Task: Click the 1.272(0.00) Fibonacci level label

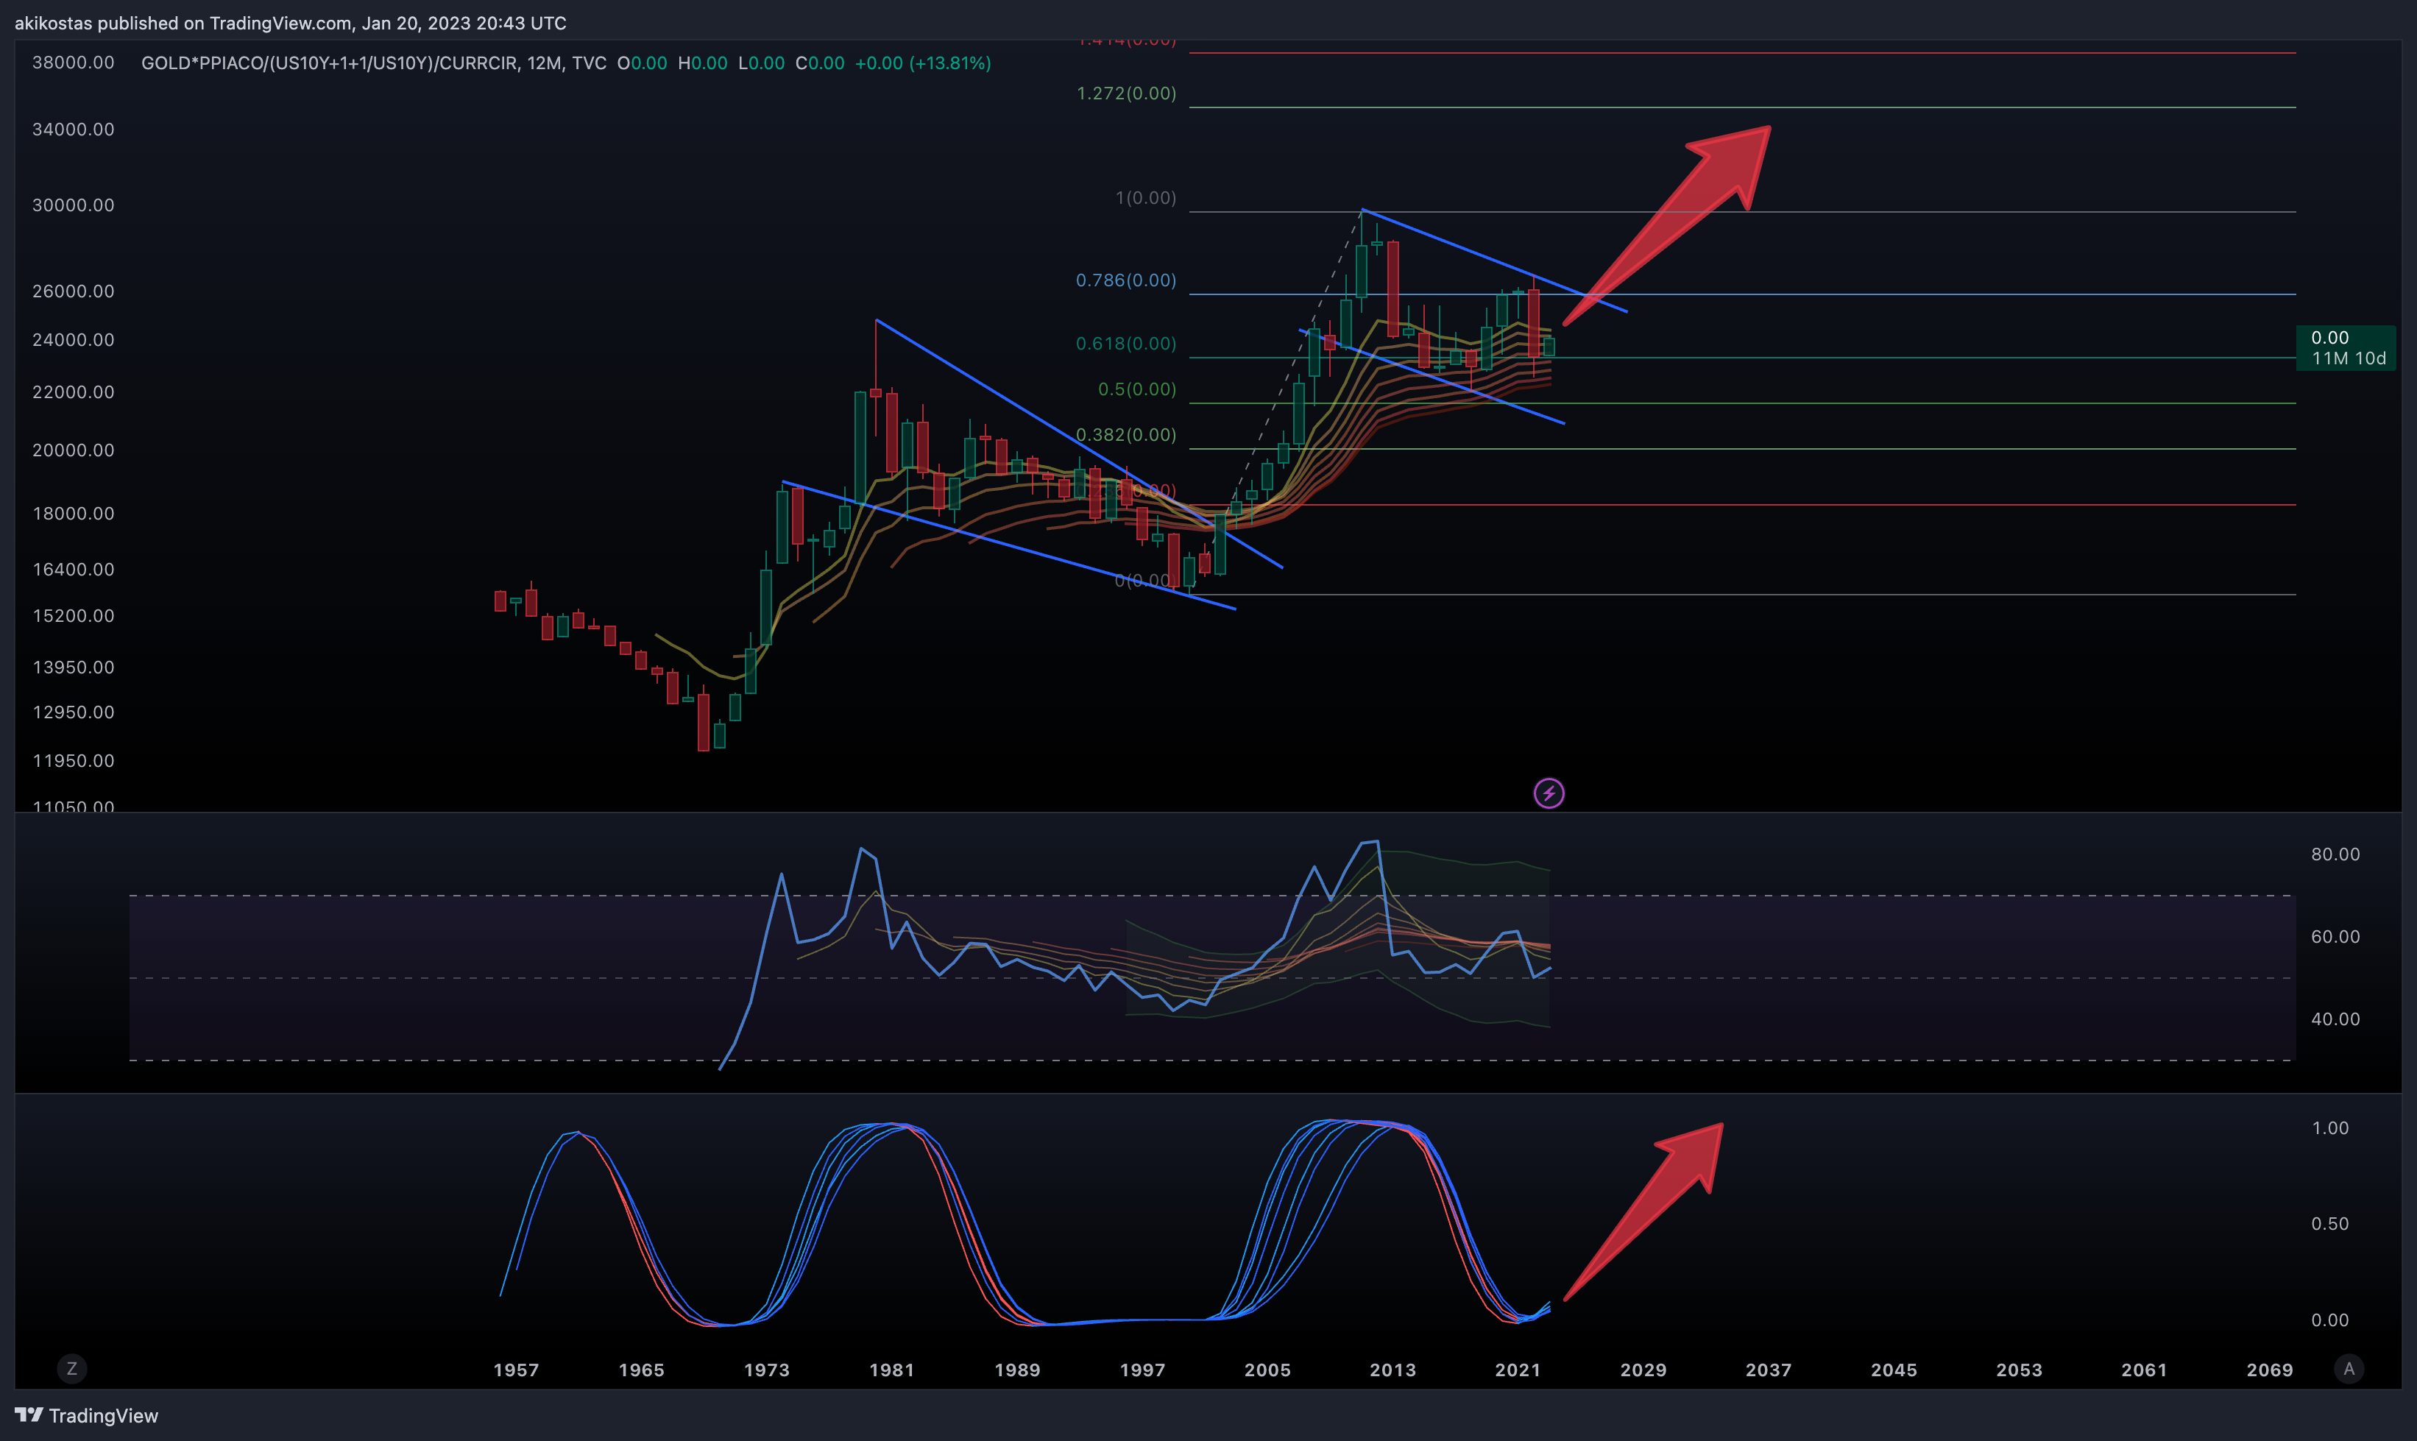Action: [x=1127, y=93]
